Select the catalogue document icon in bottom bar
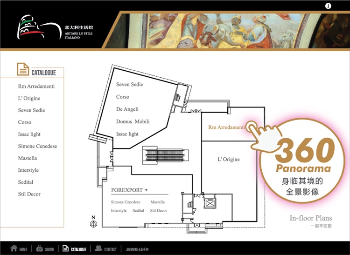 point(65,248)
